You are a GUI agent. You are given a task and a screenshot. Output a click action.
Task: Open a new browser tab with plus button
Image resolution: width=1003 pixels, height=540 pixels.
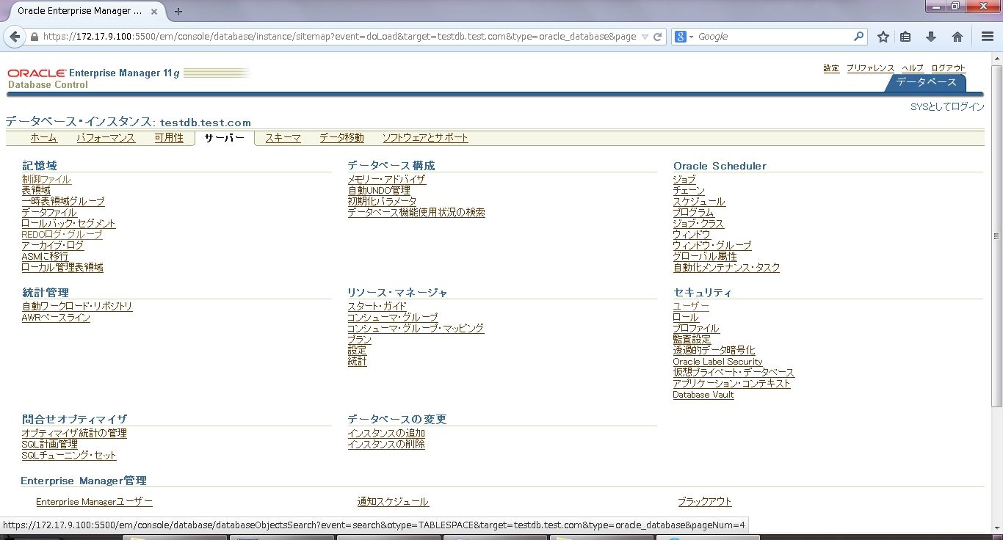178,11
